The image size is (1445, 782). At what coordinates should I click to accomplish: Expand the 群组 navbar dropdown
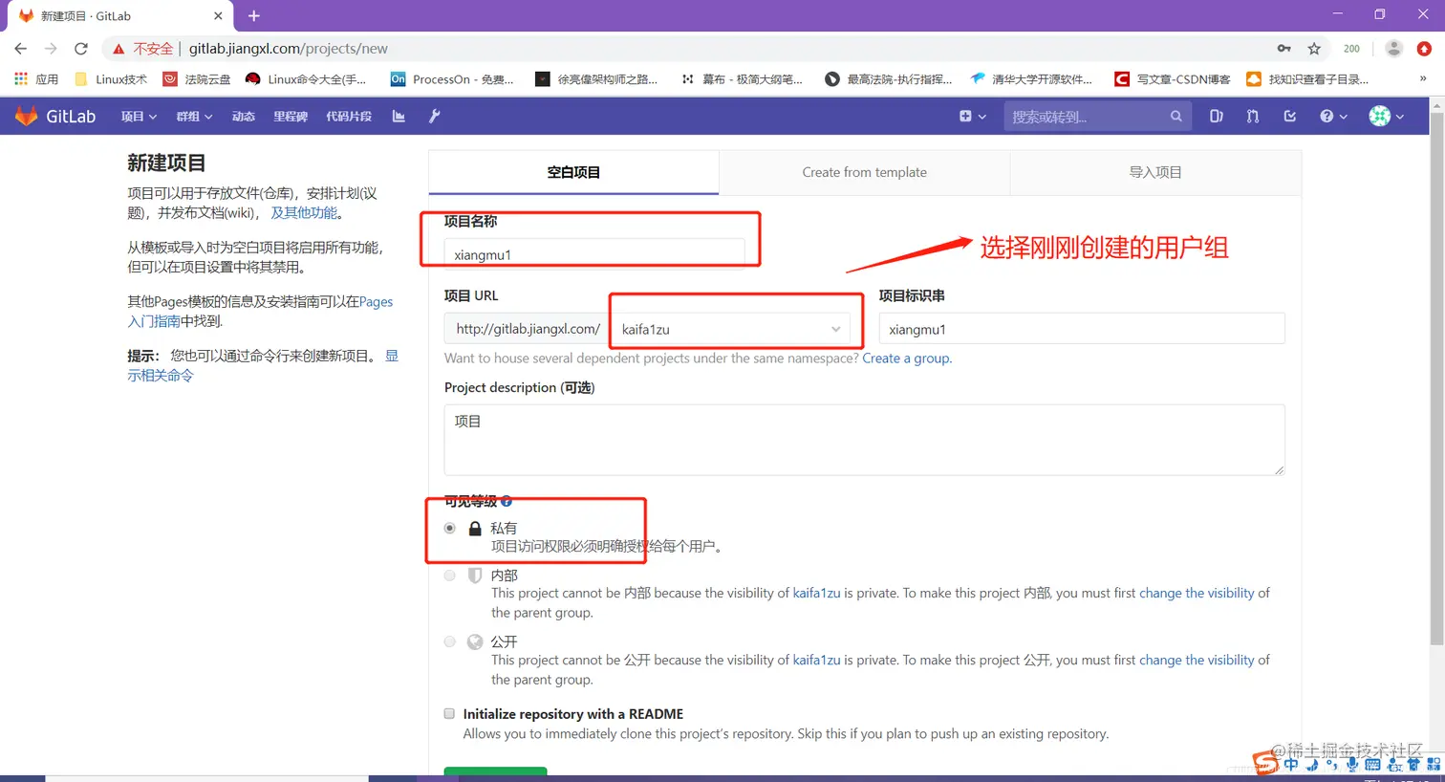coord(194,116)
